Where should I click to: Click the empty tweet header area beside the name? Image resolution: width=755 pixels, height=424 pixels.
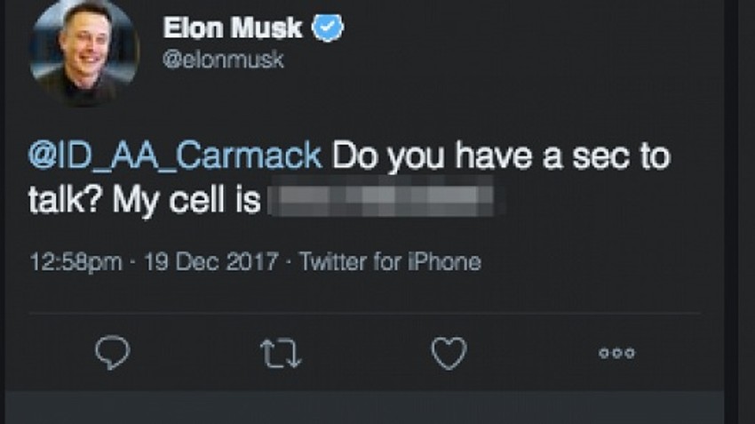click(x=533, y=44)
